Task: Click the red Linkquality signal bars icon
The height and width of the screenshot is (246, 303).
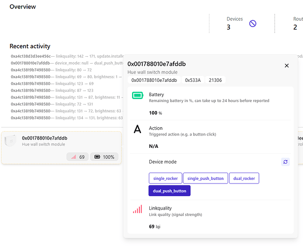Action: [137, 210]
